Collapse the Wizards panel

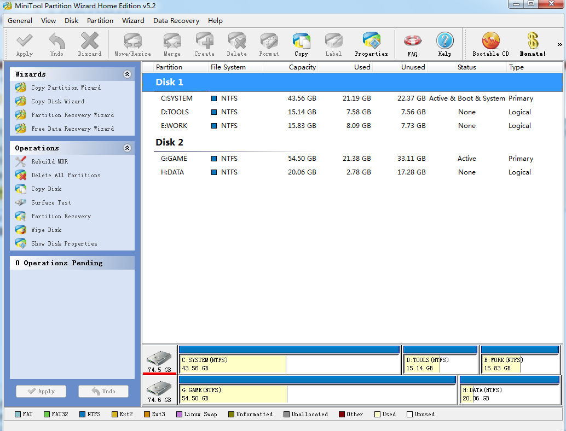(127, 74)
